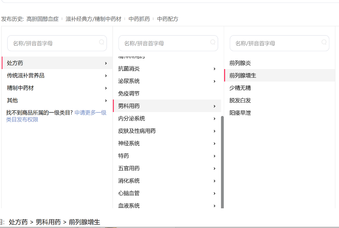The width and height of the screenshot is (339, 228).
Task: Choose 前列腺炎 in the third column
Action: [240, 63]
